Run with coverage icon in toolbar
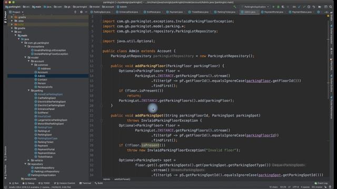 pos(283,7)
